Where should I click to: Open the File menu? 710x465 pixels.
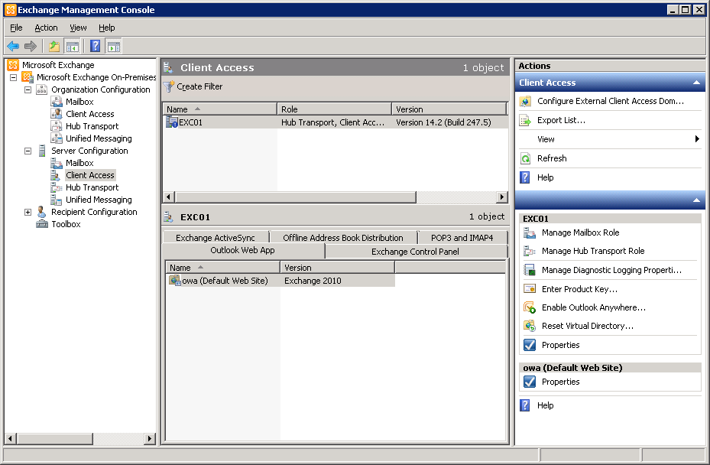coord(16,28)
